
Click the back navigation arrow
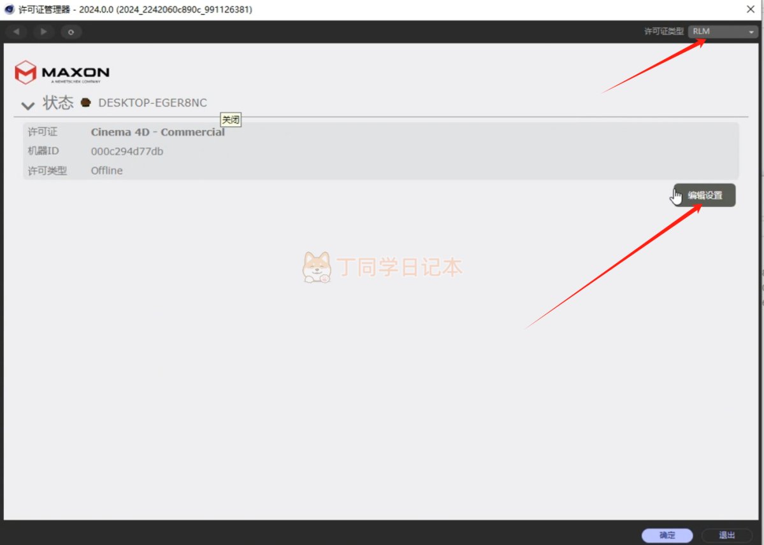pos(16,32)
